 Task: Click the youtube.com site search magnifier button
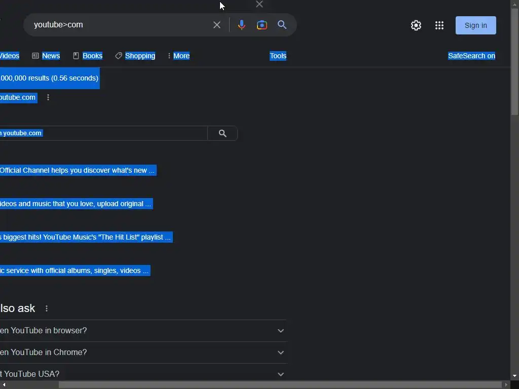coord(223,133)
